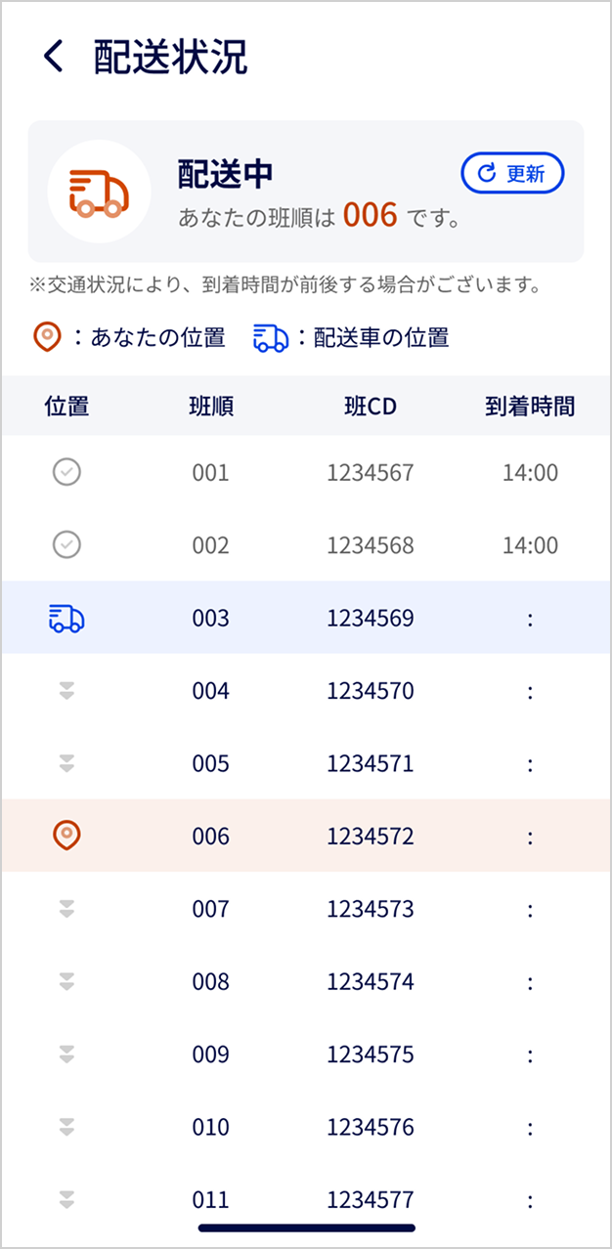Select the 班順 column header
The height and width of the screenshot is (1249, 612).
tap(210, 407)
